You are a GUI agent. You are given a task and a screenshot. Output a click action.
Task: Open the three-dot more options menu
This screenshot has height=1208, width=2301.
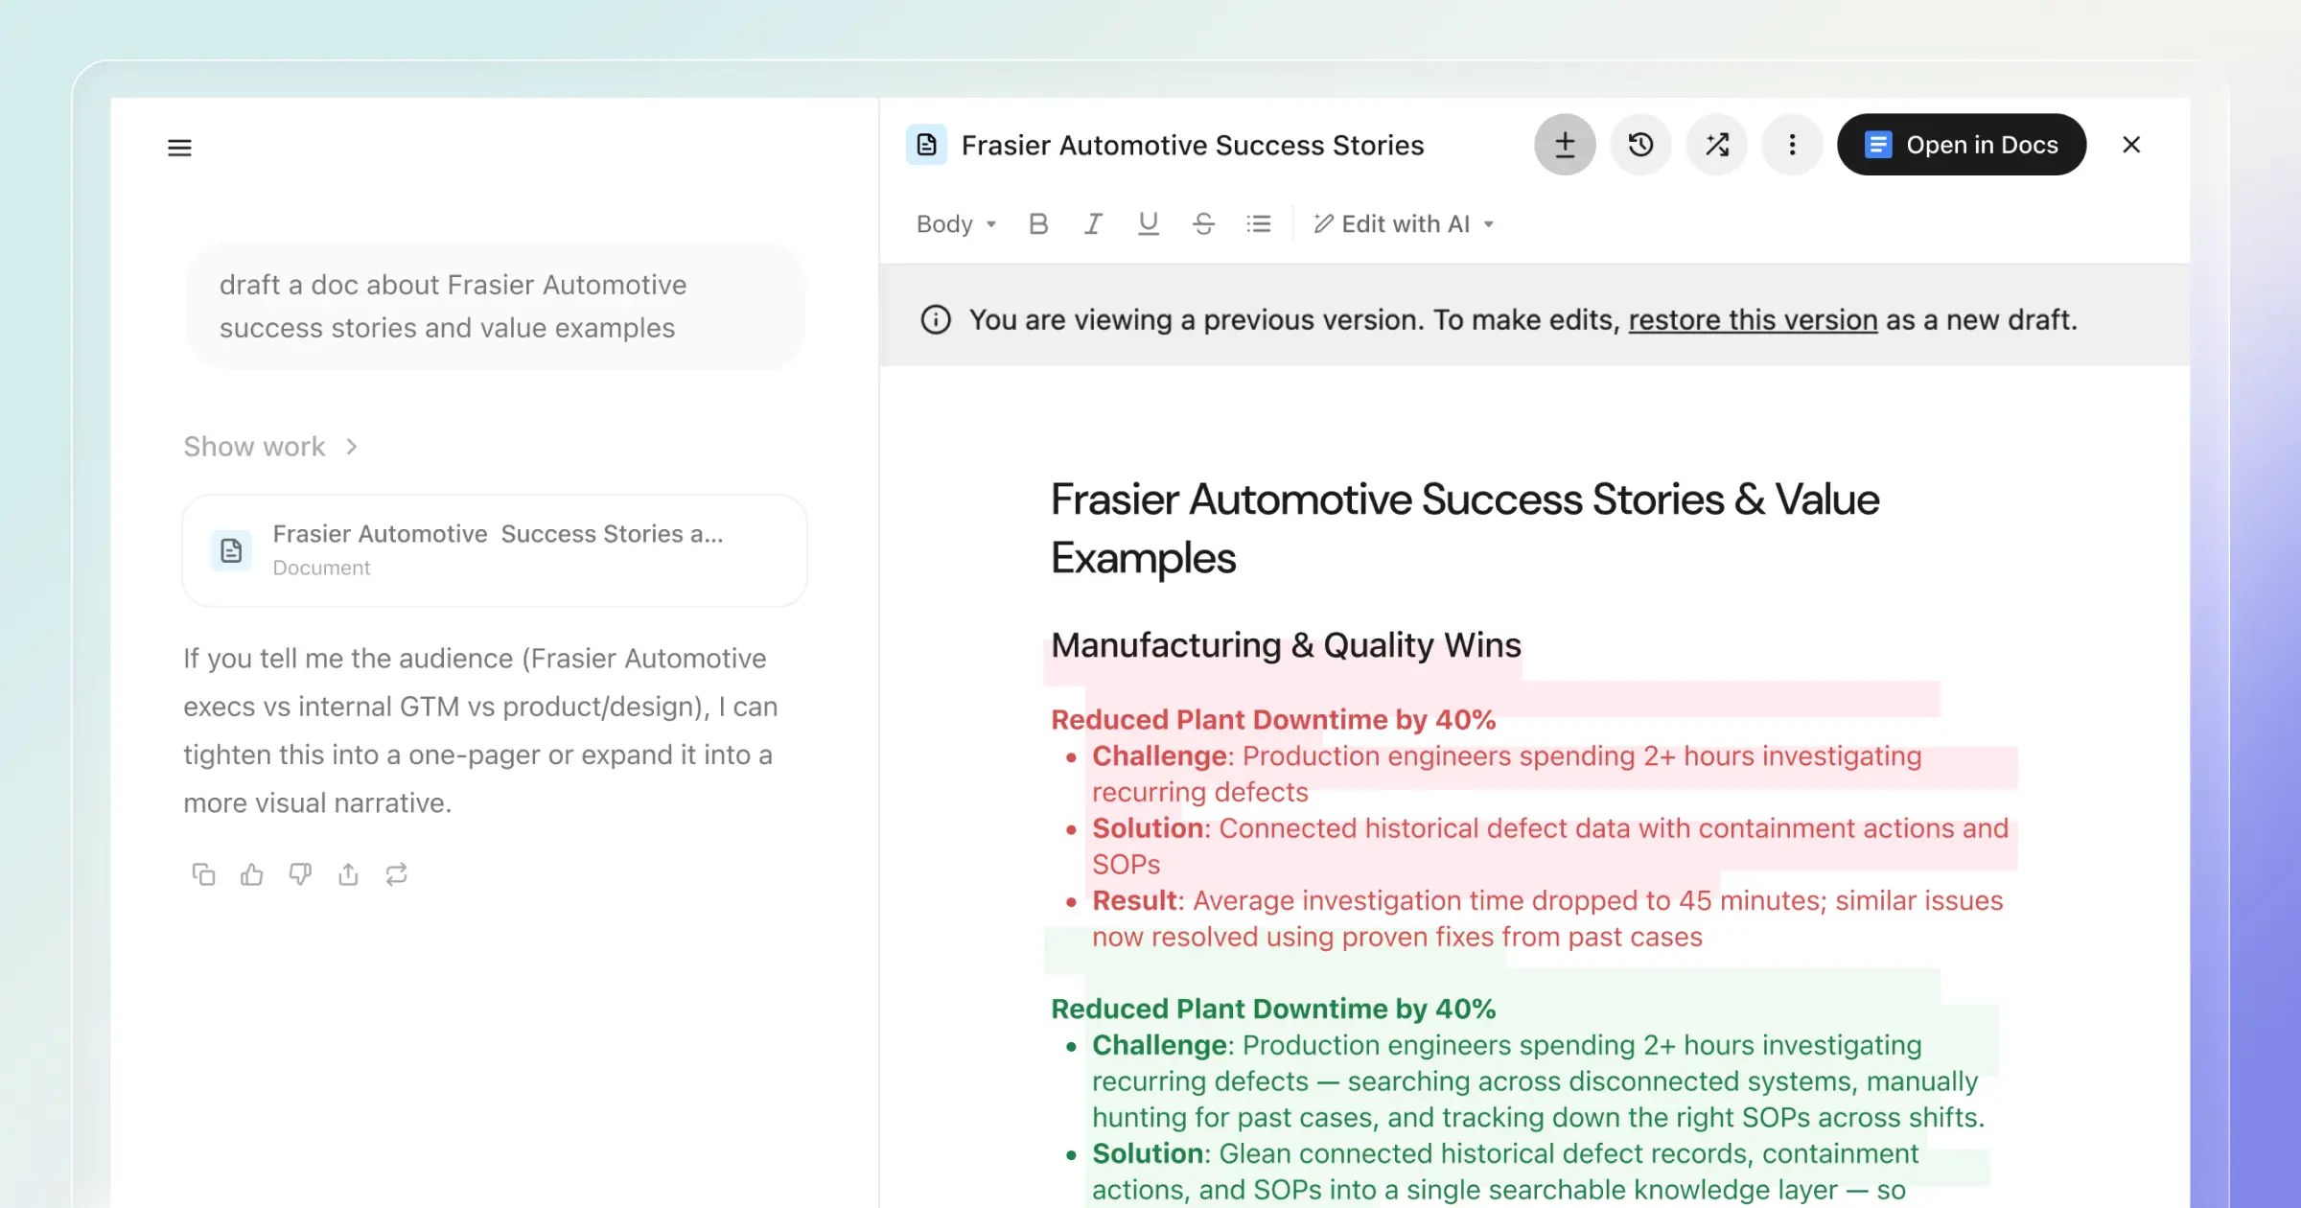pyautogui.click(x=1792, y=145)
